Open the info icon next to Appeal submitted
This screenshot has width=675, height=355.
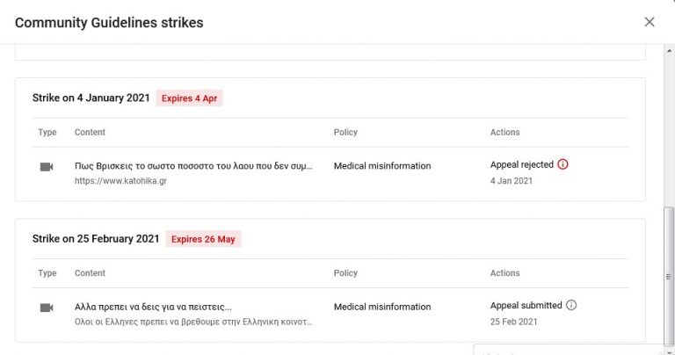[x=571, y=306]
